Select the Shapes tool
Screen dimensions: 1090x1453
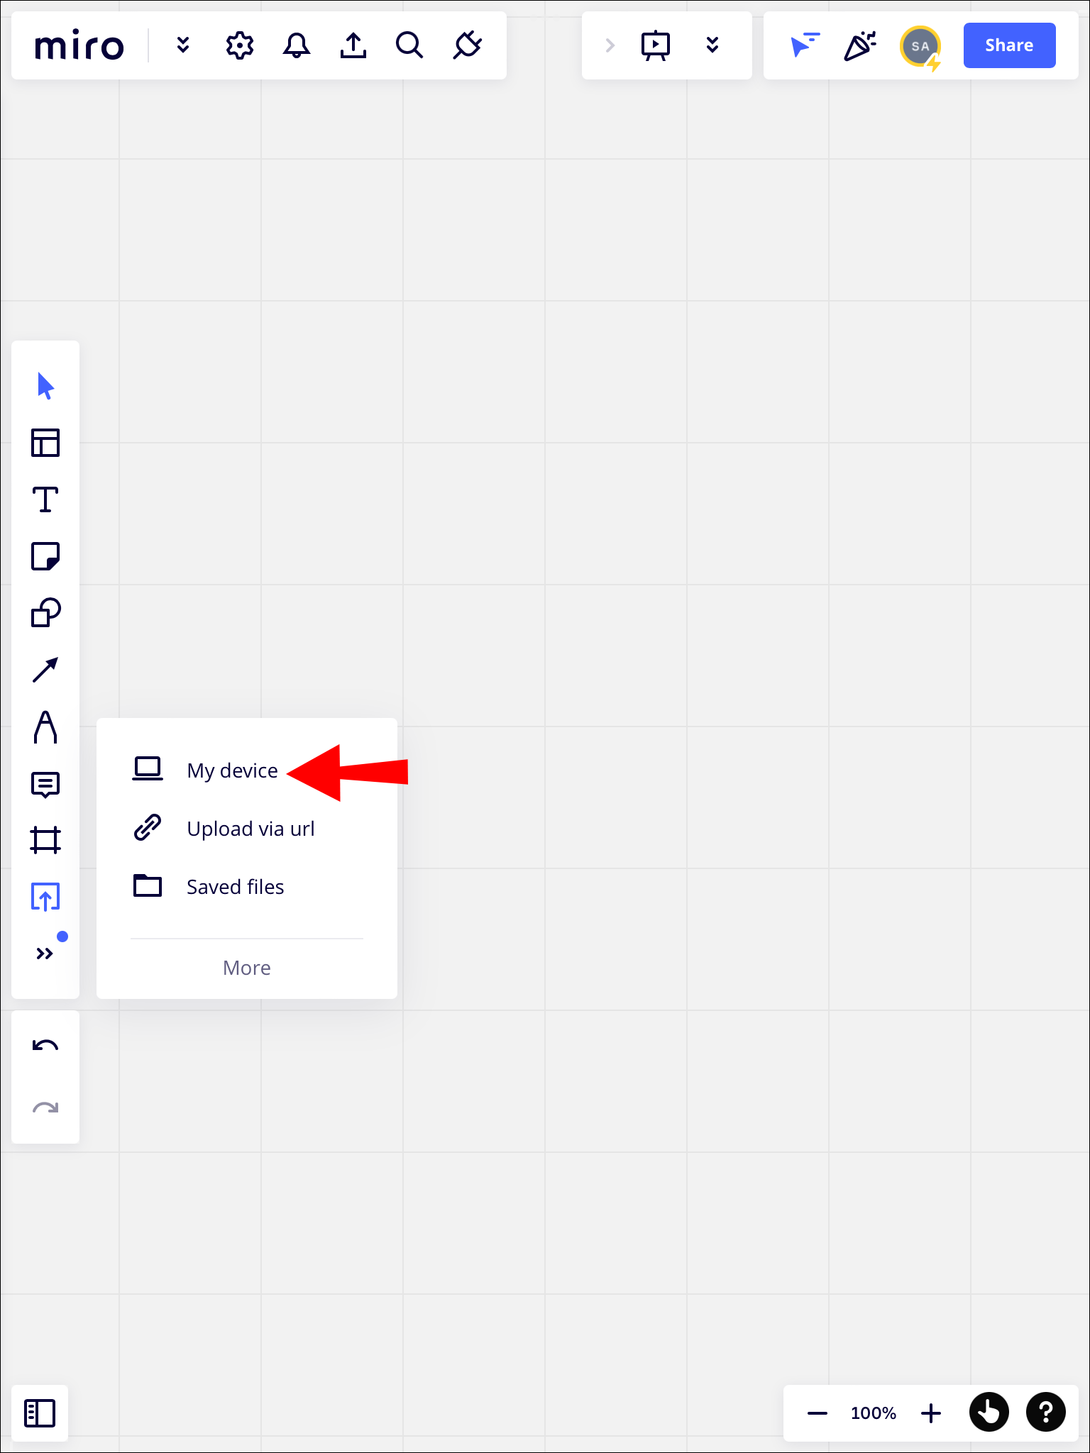(45, 613)
